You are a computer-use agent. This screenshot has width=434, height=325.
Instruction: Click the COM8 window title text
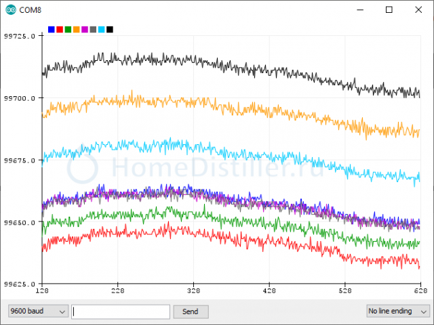pyautogui.click(x=32, y=9)
